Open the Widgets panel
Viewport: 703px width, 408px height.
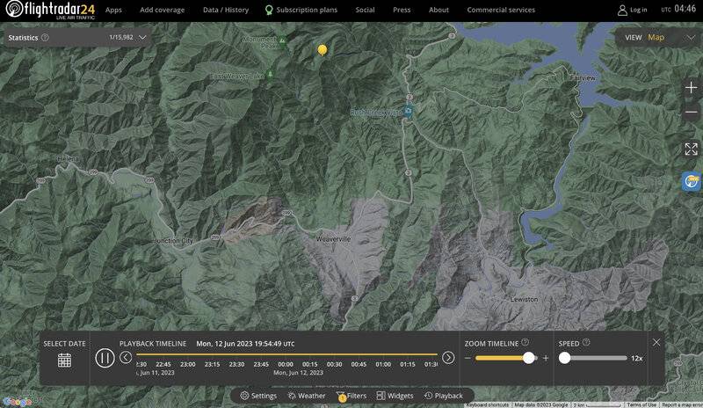(395, 396)
